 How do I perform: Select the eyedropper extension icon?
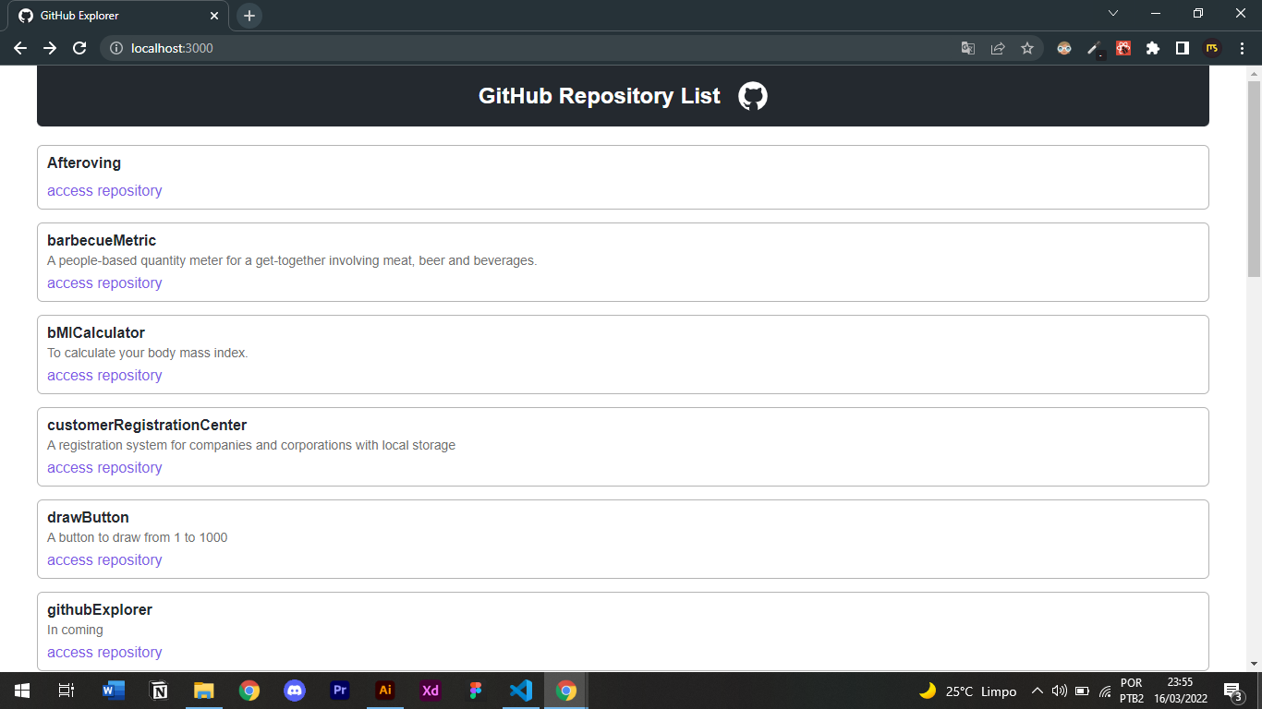pyautogui.click(x=1095, y=48)
